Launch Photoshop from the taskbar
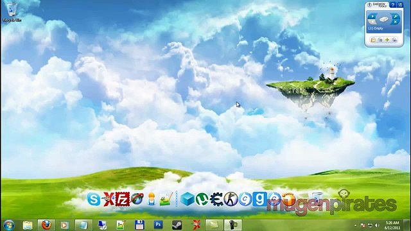The image size is (411, 231). [158, 225]
